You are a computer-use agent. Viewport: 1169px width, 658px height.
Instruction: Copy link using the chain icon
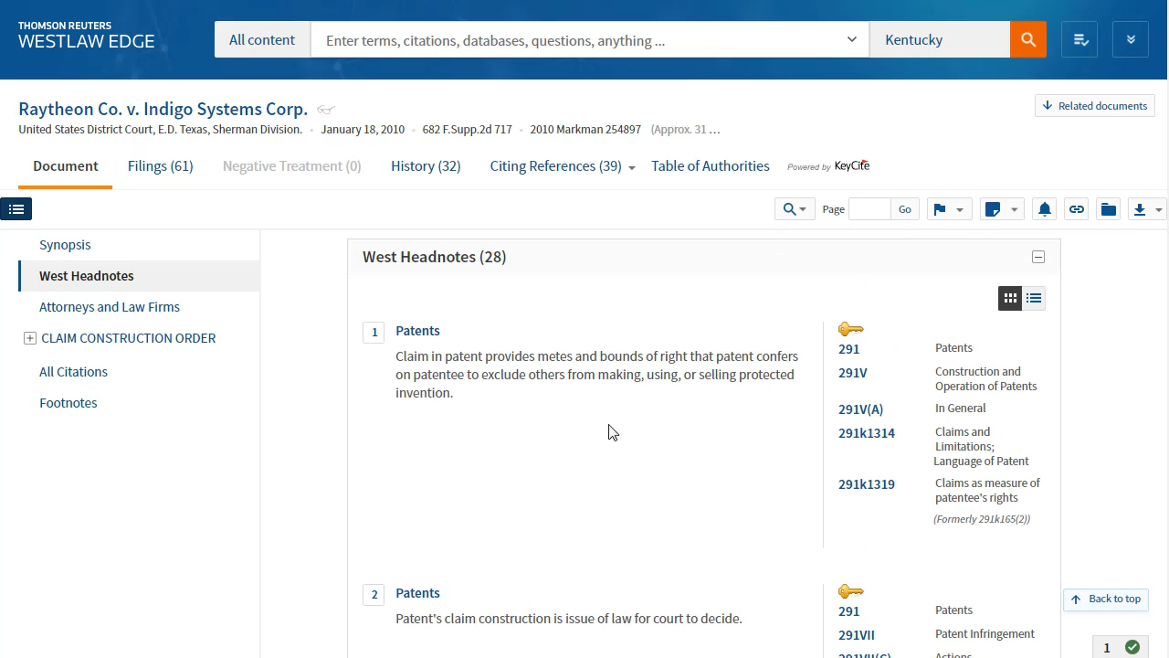1077,209
